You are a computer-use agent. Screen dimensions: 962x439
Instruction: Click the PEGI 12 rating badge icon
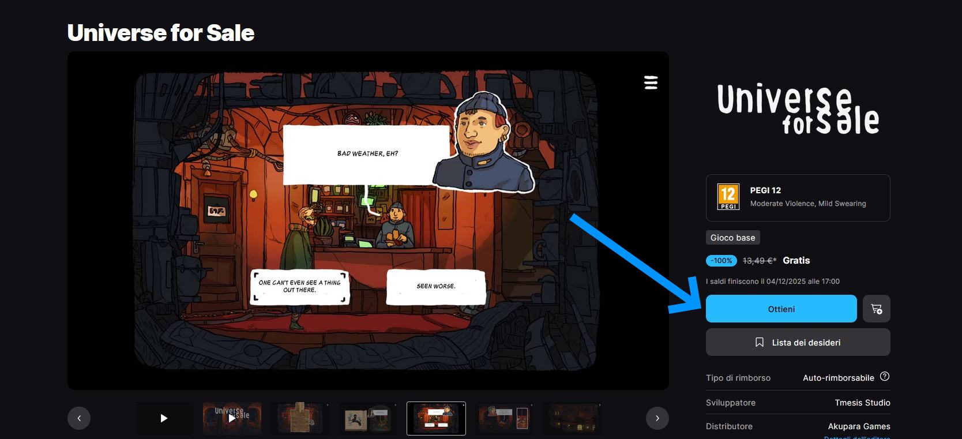728,197
